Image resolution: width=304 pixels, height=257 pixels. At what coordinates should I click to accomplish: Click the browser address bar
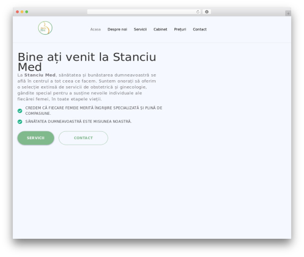(x=144, y=12)
